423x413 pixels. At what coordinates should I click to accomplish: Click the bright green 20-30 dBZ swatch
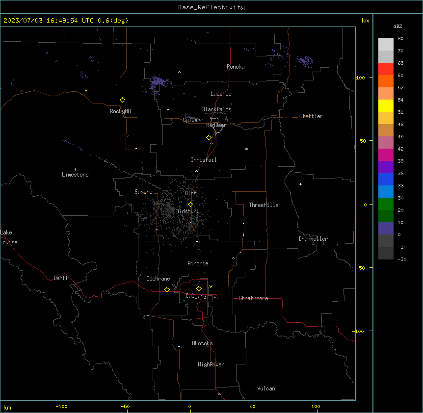pyautogui.click(x=386, y=204)
